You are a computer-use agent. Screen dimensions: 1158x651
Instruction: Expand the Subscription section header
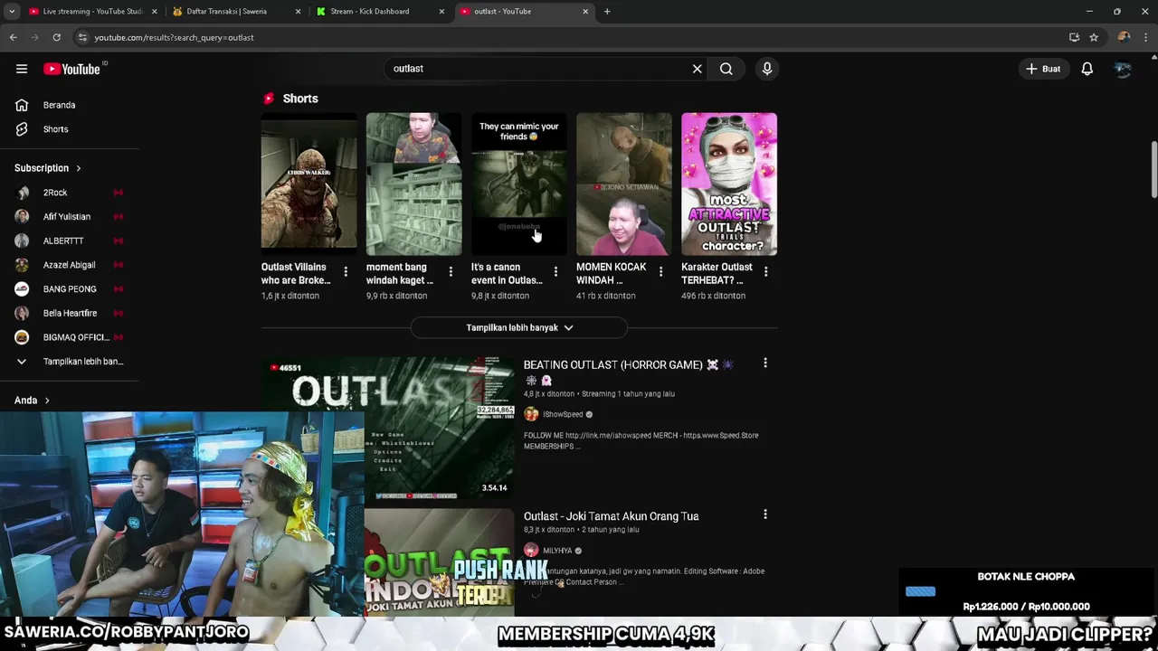coord(48,168)
